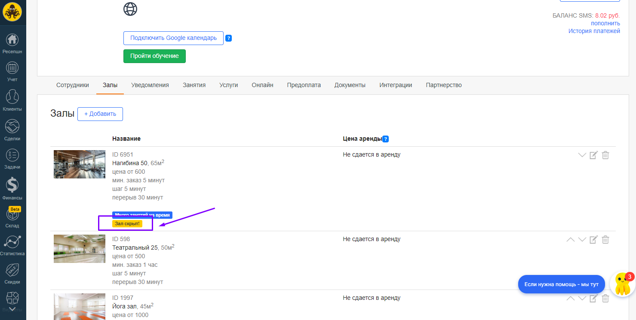Move Театральный 25 up in the list

(571, 239)
